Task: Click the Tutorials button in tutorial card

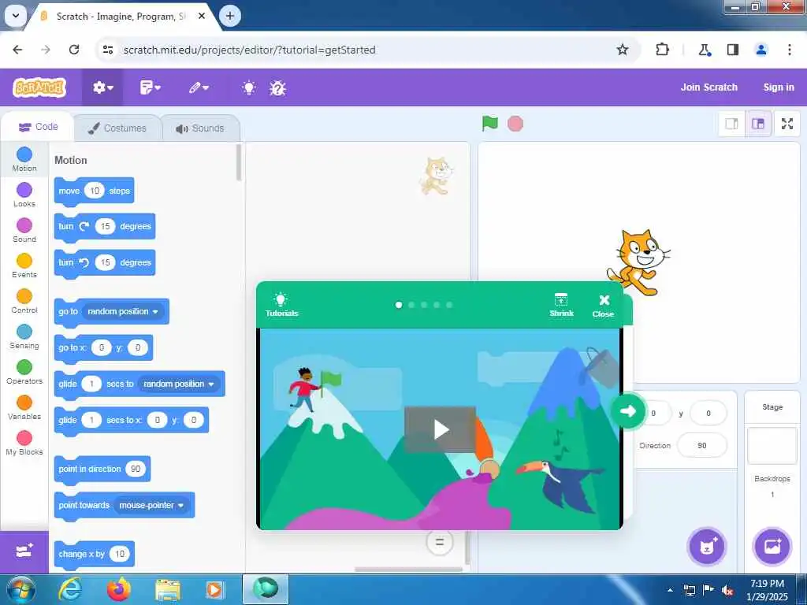Action: (281, 305)
